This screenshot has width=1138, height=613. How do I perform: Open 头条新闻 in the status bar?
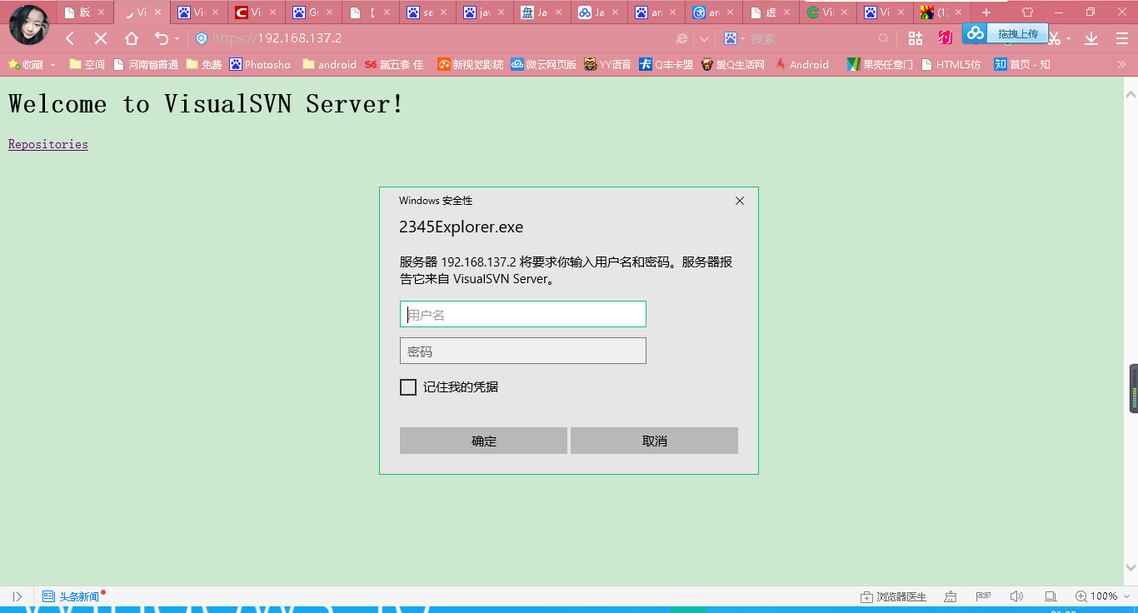pyautogui.click(x=72, y=596)
